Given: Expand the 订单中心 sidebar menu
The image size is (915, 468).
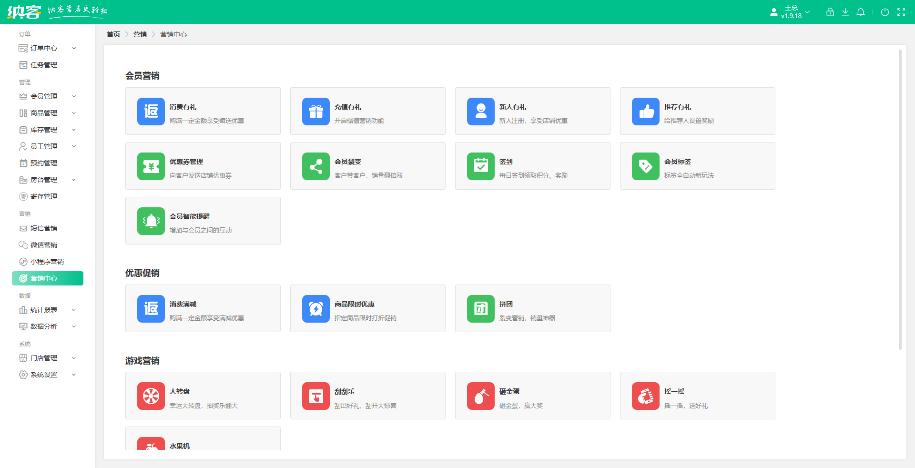Looking at the screenshot, I should coord(47,48).
